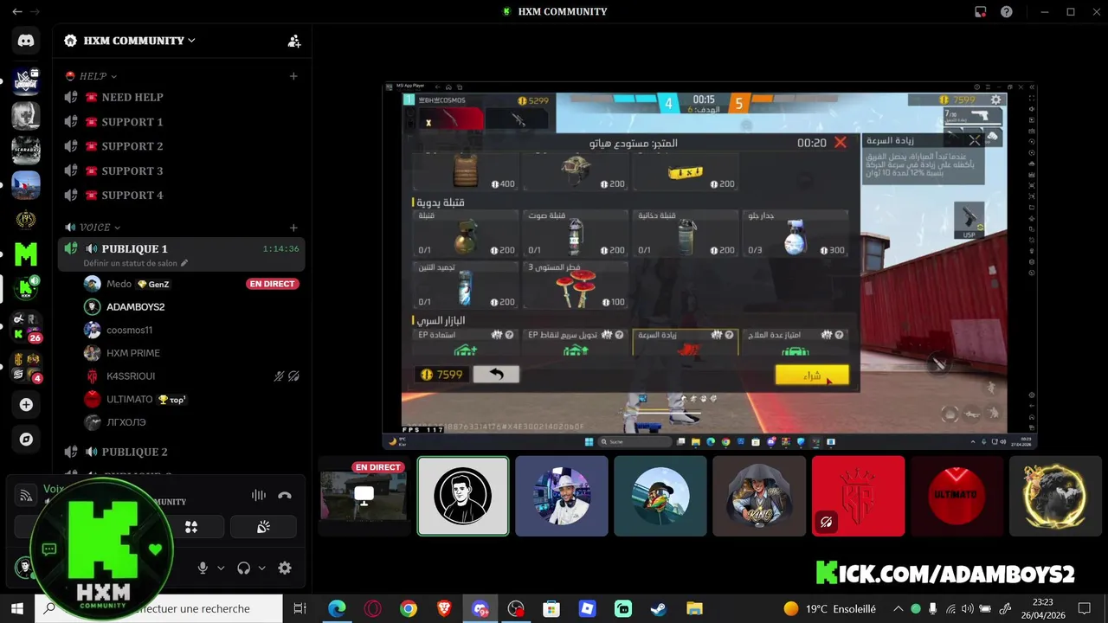Select the golden lion participant tile
Screen dimensions: 1108x623
click(x=1055, y=496)
